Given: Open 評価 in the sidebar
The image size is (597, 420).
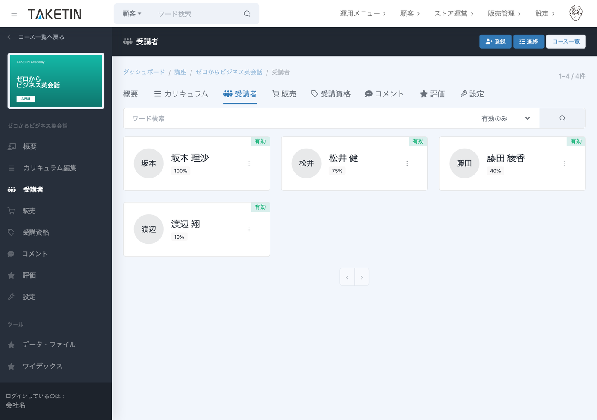Looking at the screenshot, I should (x=22, y=275).
